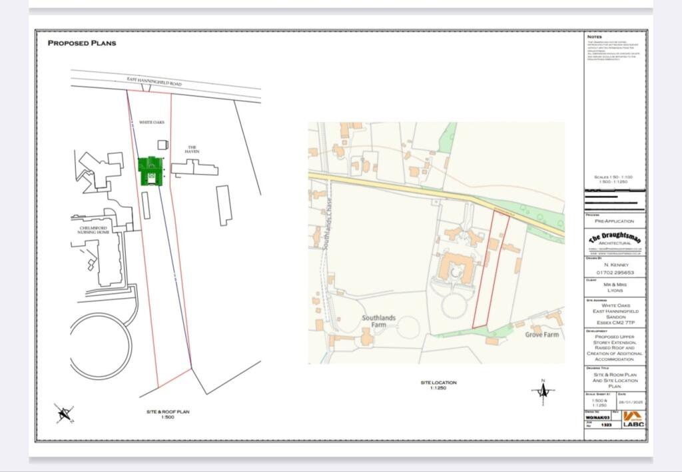Viewport: 682px width, 472px height.
Task: Click the Proposed Plans heading
Action: click(x=82, y=43)
